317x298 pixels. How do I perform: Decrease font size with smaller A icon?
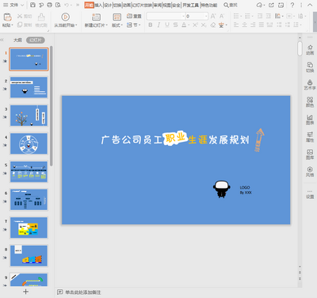pyautogui.click(x=222, y=17)
